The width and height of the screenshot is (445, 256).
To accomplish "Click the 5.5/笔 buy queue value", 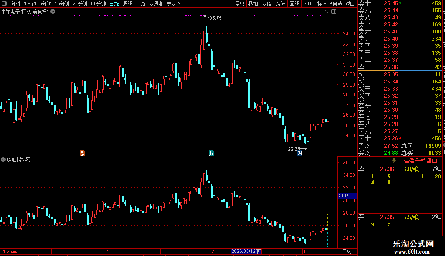I will click(411, 217).
